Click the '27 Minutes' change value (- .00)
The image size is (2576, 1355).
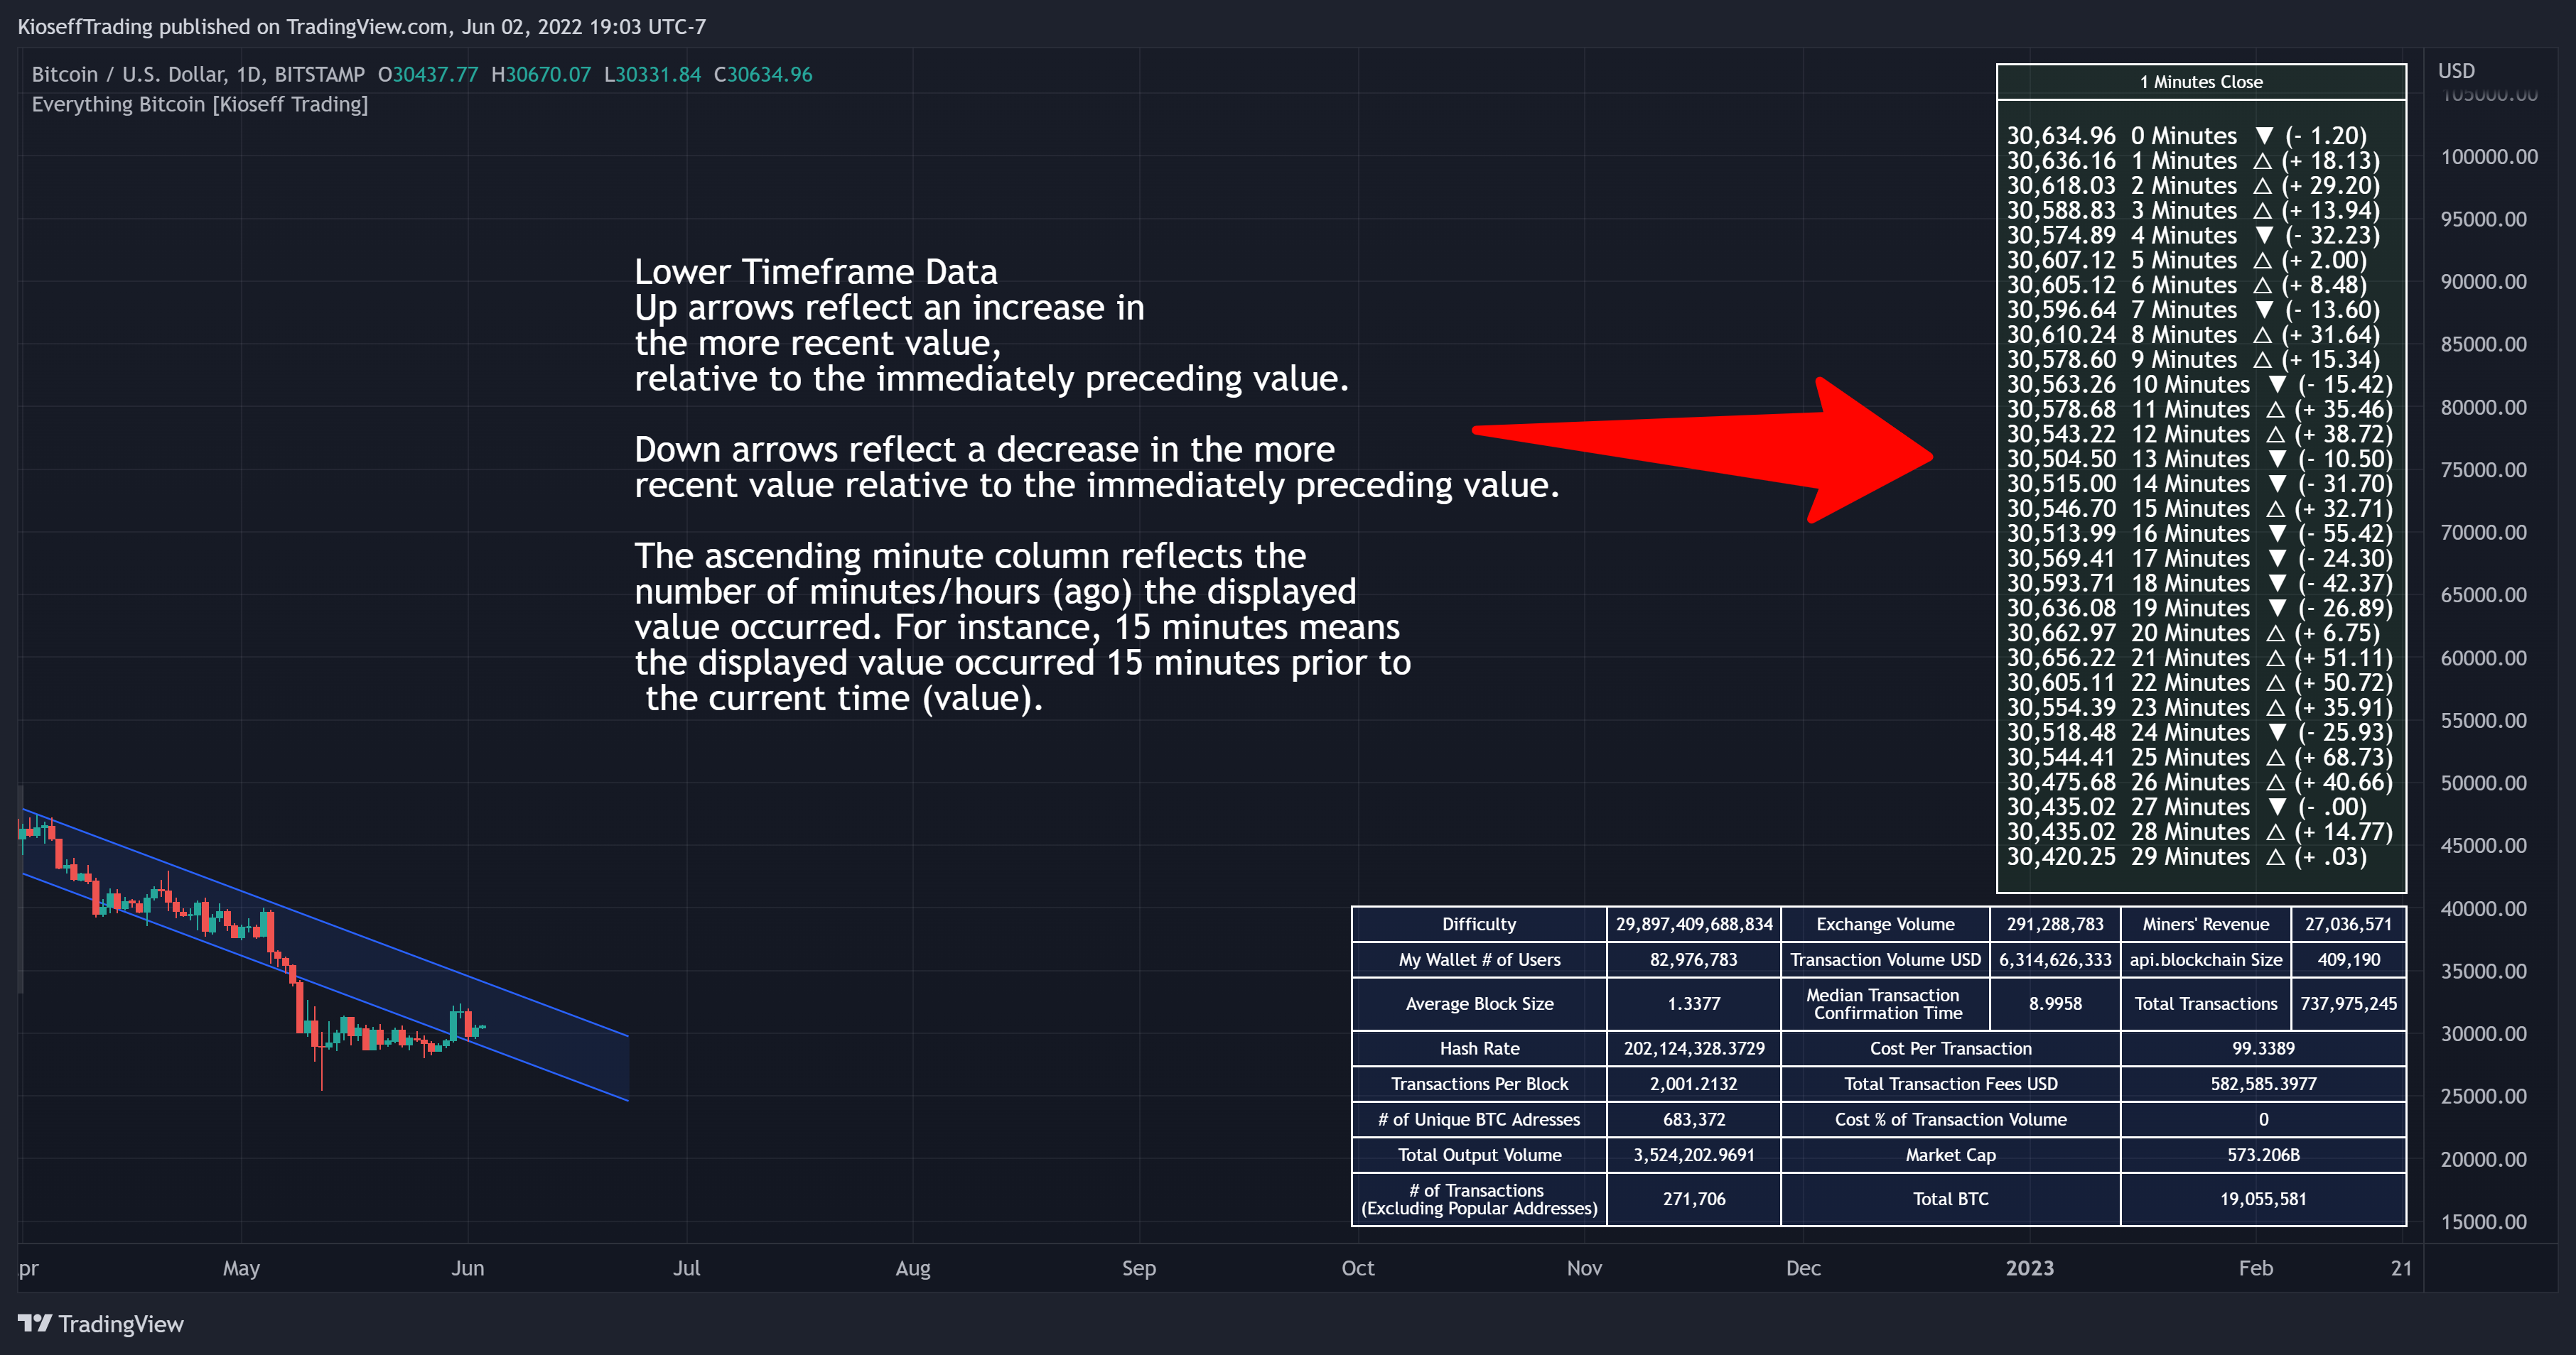point(2332,807)
